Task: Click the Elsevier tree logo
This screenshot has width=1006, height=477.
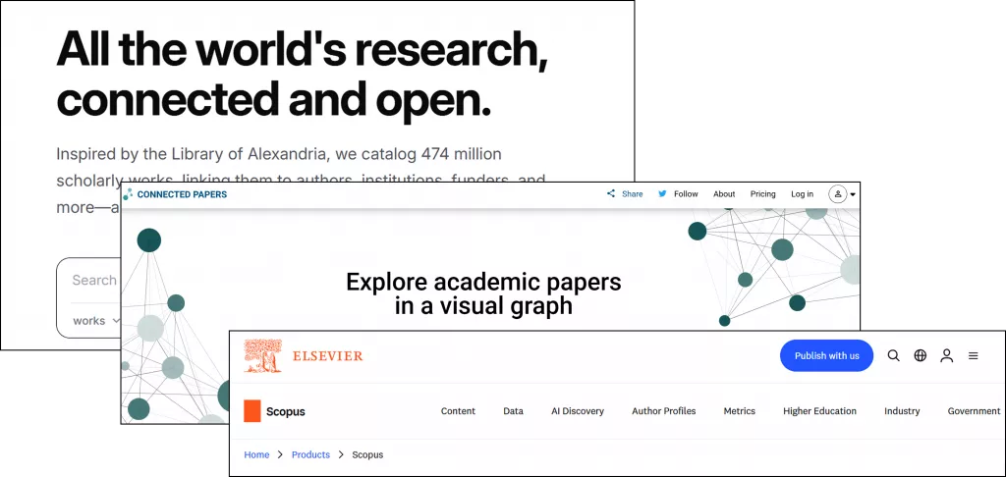Action: 262,356
